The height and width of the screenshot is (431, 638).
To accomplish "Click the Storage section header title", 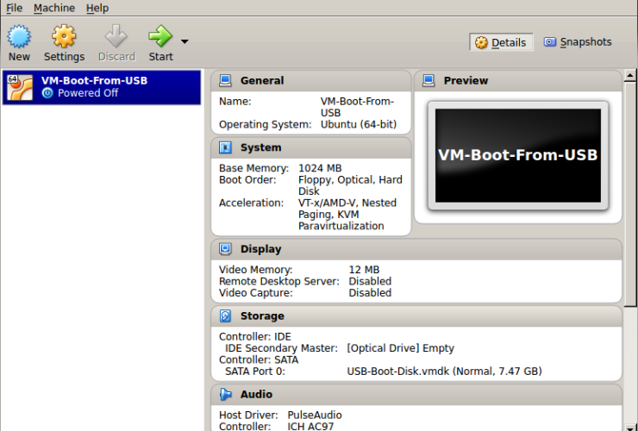I will pyautogui.click(x=262, y=316).
